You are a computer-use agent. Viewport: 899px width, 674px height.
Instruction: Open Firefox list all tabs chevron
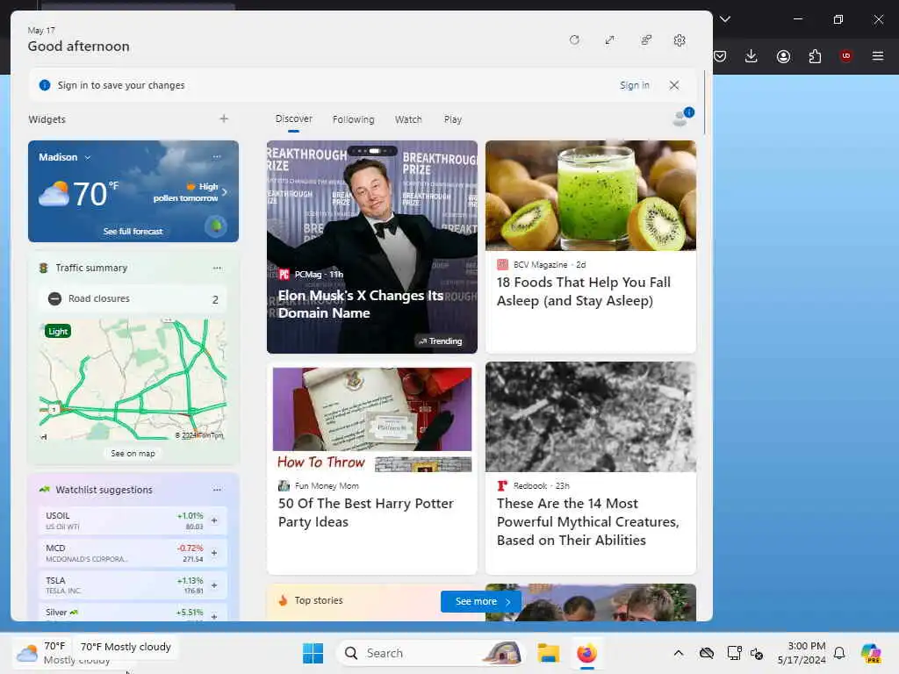(x=724, y=19)
